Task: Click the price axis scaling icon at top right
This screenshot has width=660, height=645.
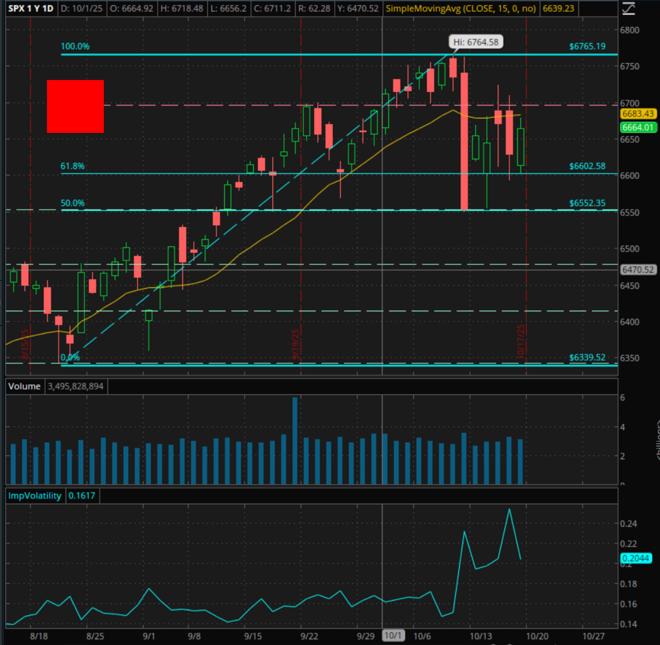Action: [x=628, y=8]
